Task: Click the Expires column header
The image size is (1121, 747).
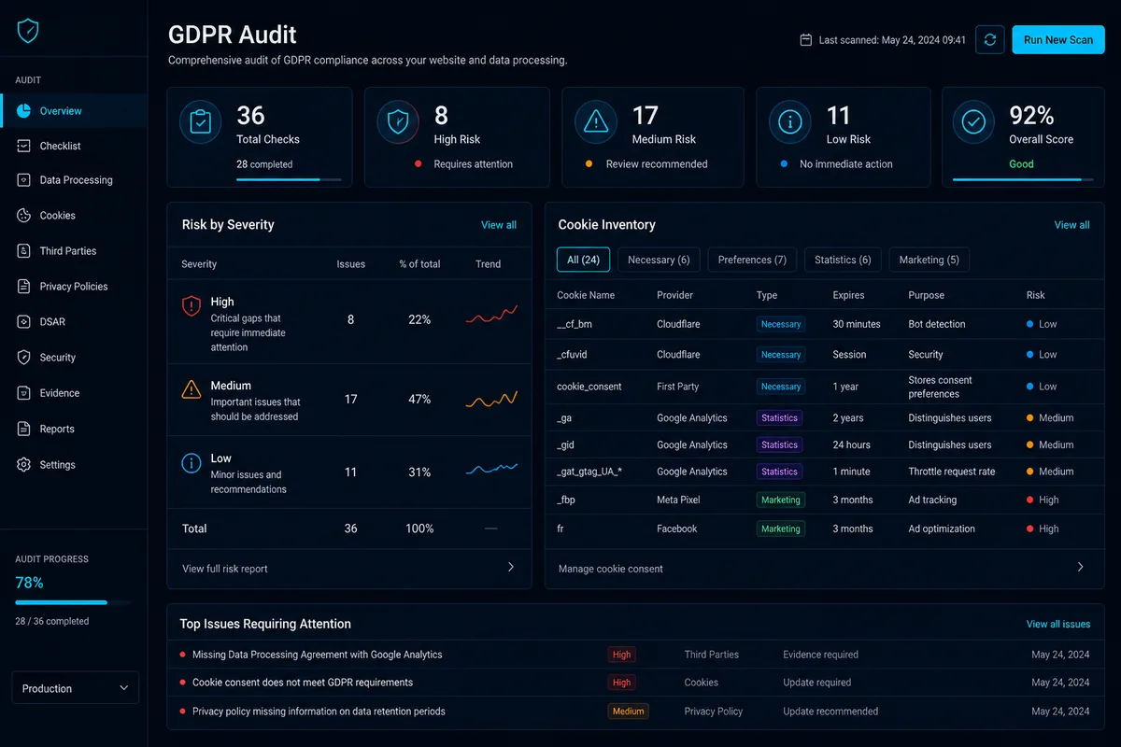Action: coord(849,295)
